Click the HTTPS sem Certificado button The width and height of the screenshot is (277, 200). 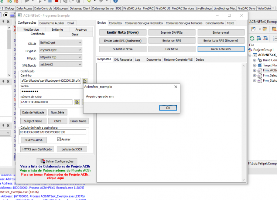37,149
